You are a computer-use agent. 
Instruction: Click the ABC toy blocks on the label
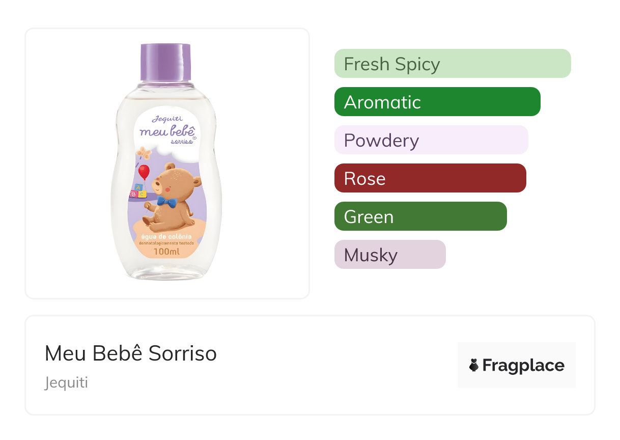tap(138, 191)
